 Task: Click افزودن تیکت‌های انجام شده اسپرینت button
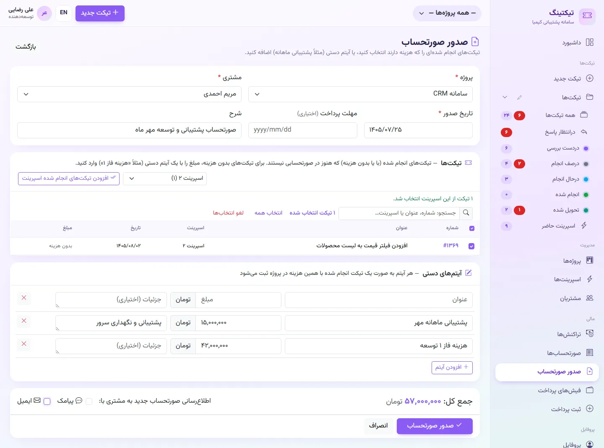[69, 179]
